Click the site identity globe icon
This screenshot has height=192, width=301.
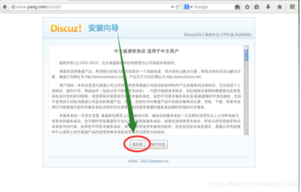coord(13,7)
